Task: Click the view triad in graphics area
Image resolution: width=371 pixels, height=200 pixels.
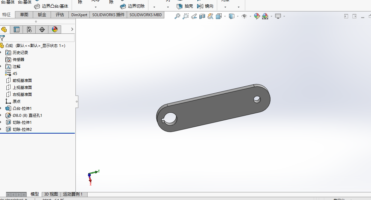Action: 93,177
